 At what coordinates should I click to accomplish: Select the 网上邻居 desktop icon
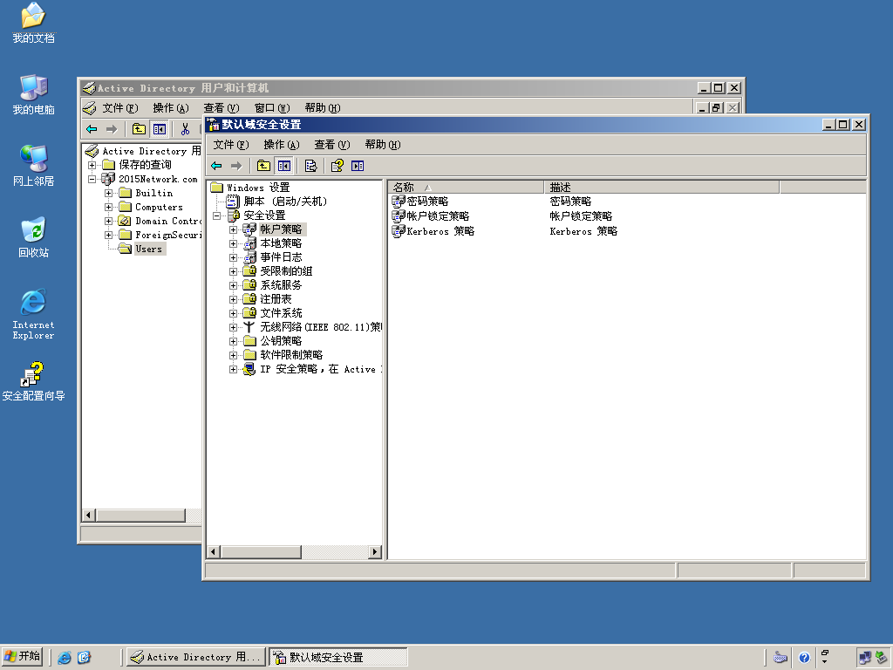(x=34, y=166)
